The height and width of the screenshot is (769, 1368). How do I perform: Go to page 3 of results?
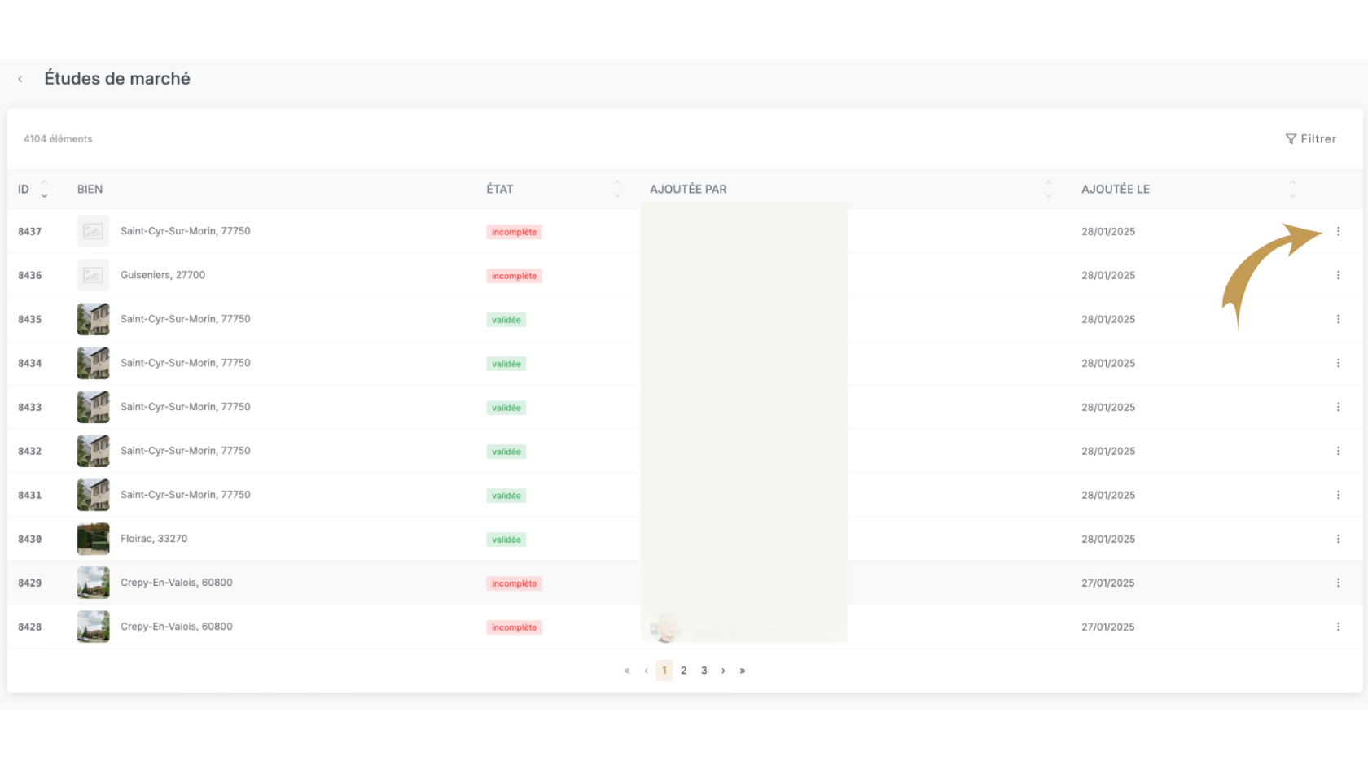(704, 671)
